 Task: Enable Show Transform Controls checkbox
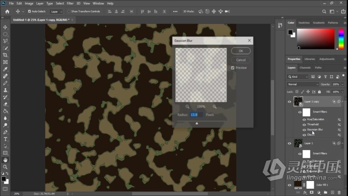69,11
